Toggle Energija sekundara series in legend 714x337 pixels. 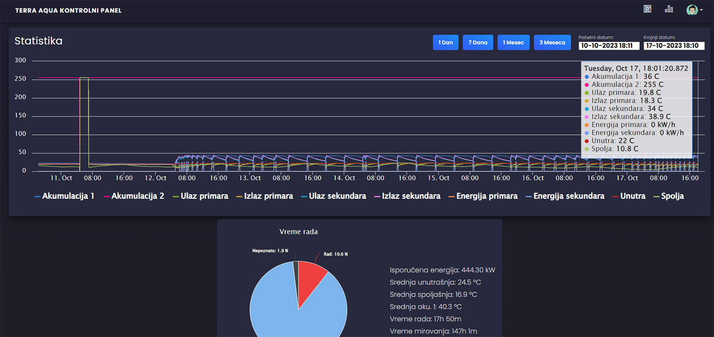(x=565, y=196)
